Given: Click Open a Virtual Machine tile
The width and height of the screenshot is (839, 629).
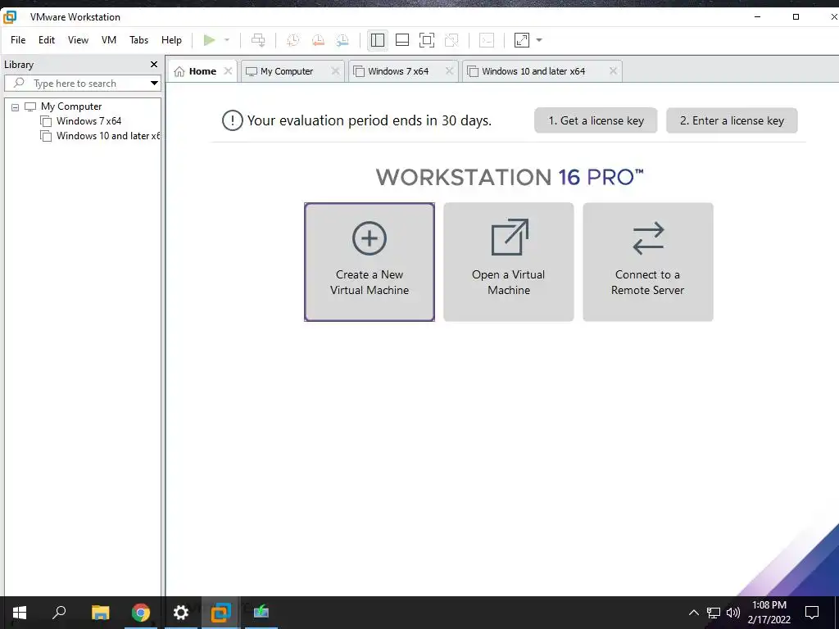Looking at the screenshot, I should [x=508, y=262].
